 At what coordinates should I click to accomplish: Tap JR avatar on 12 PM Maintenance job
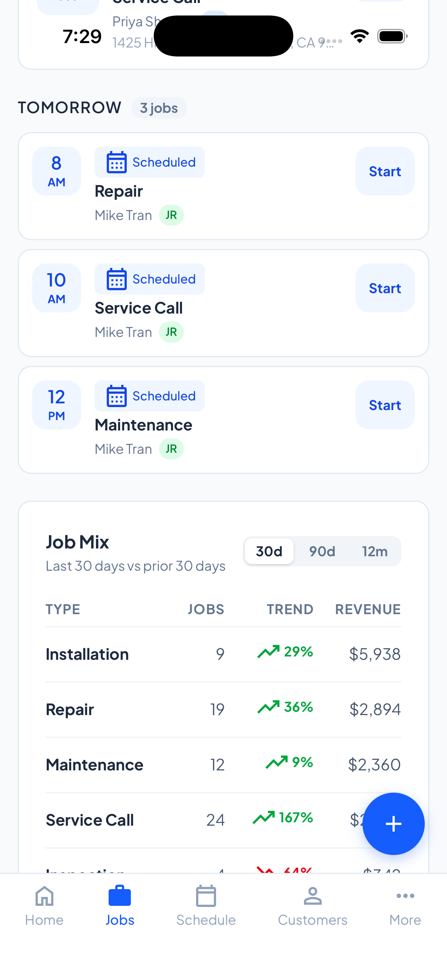pos(171,449)
